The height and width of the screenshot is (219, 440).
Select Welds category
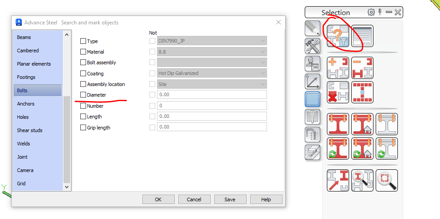click(38, 144)
